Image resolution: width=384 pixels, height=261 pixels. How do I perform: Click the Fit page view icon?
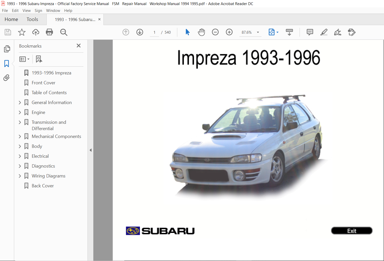point(272,32)
